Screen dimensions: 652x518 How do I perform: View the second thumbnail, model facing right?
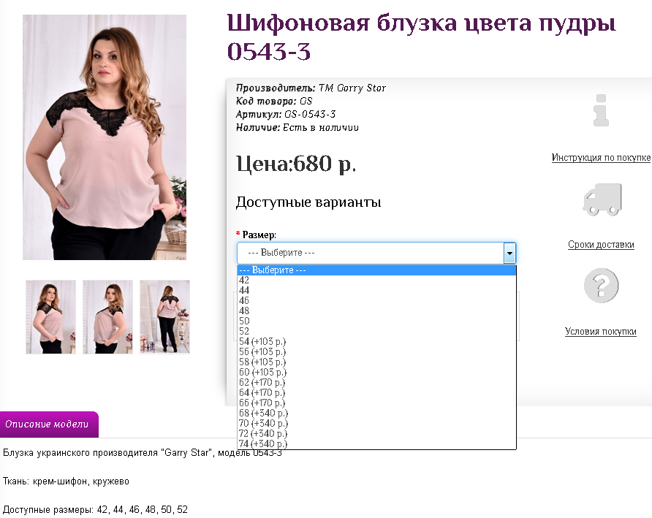107,317
